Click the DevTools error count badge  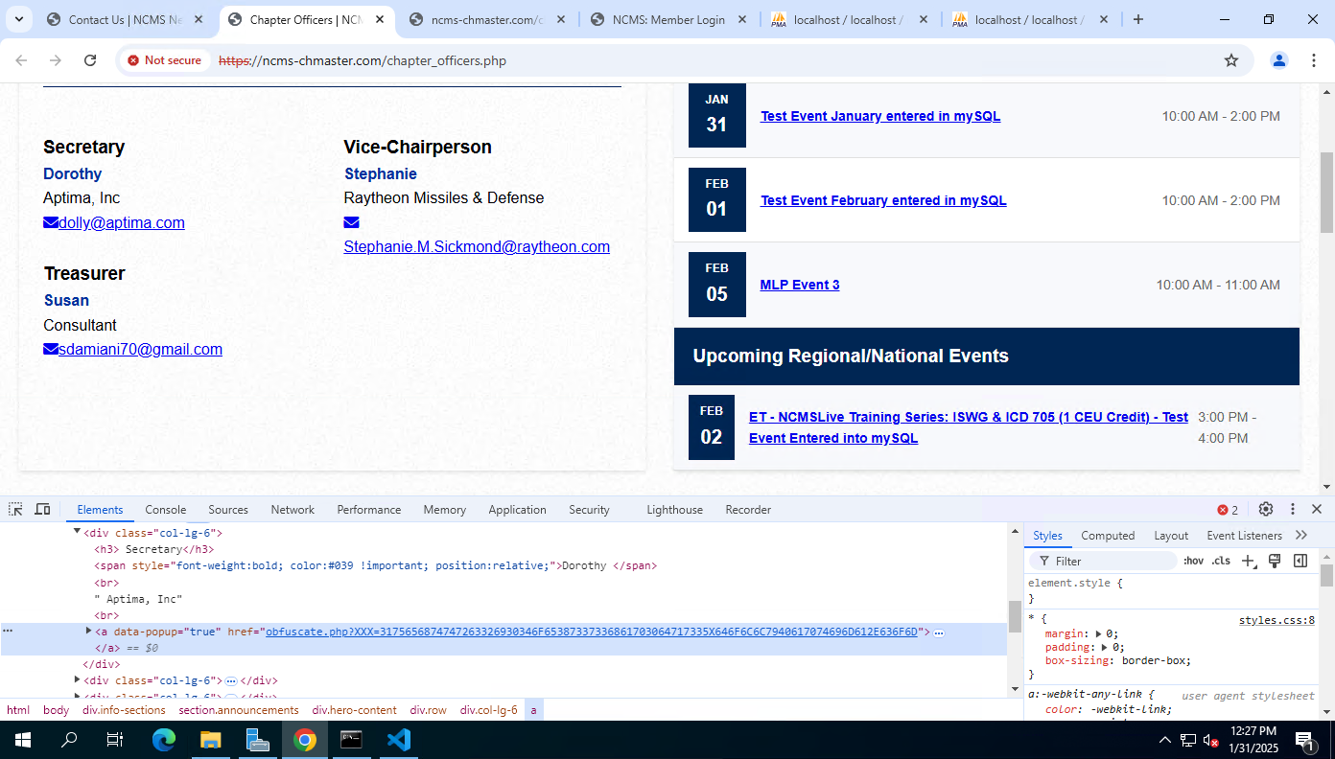1228,510
